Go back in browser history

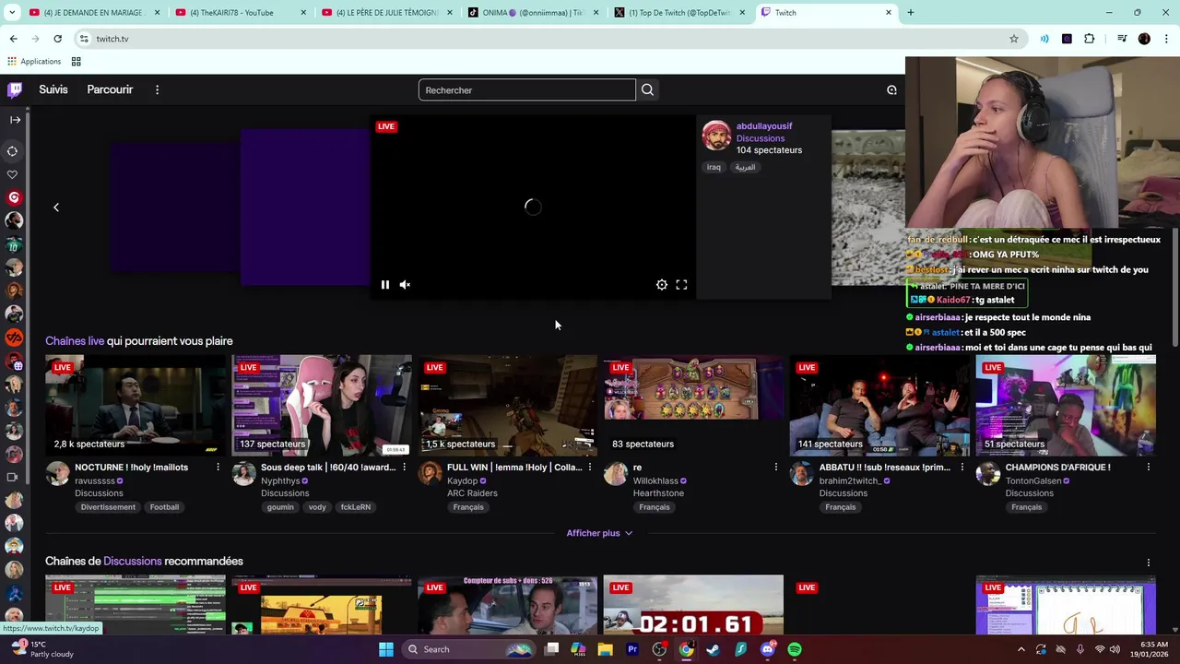(x=13, y=39)
